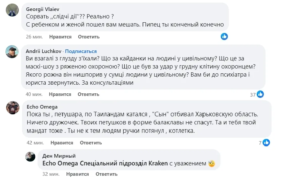Open the 40 мин. timestamp link
The image size is (281, 178).
click(x=34, y=94)
